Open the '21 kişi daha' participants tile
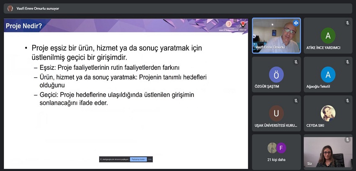Image resolution: width=356 pixels, height=171 pixels. 276,151
